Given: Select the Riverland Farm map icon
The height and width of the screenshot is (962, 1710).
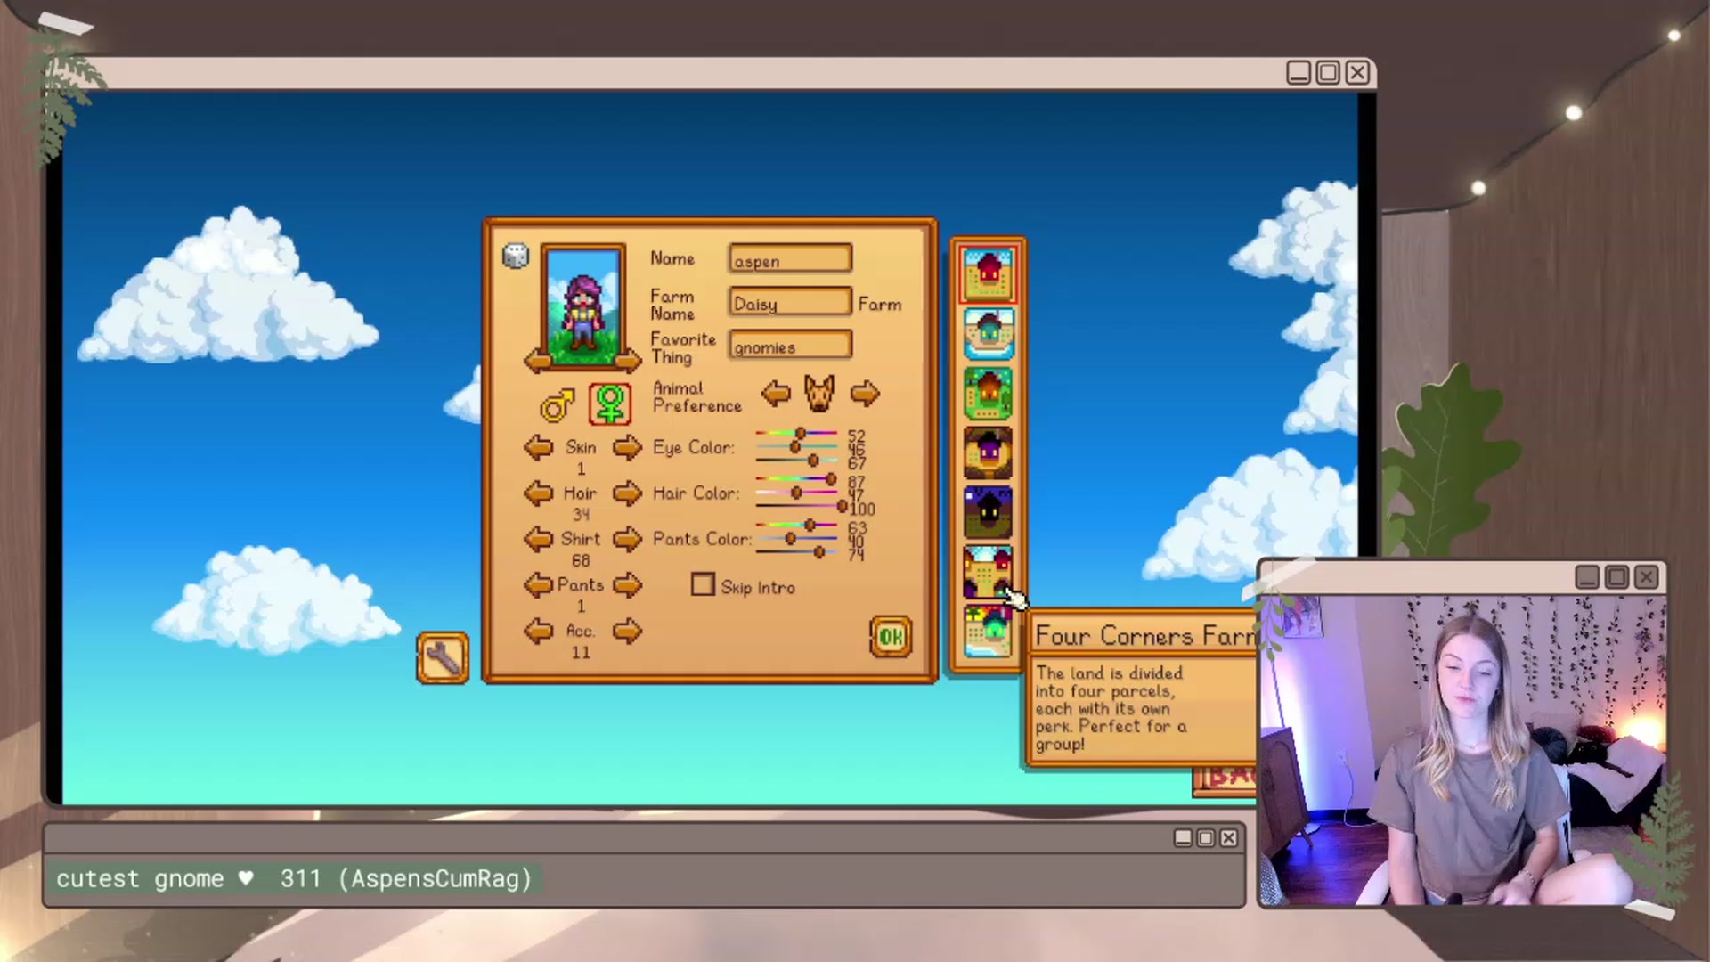Looking at the screenshot, I should click(988, 334).
